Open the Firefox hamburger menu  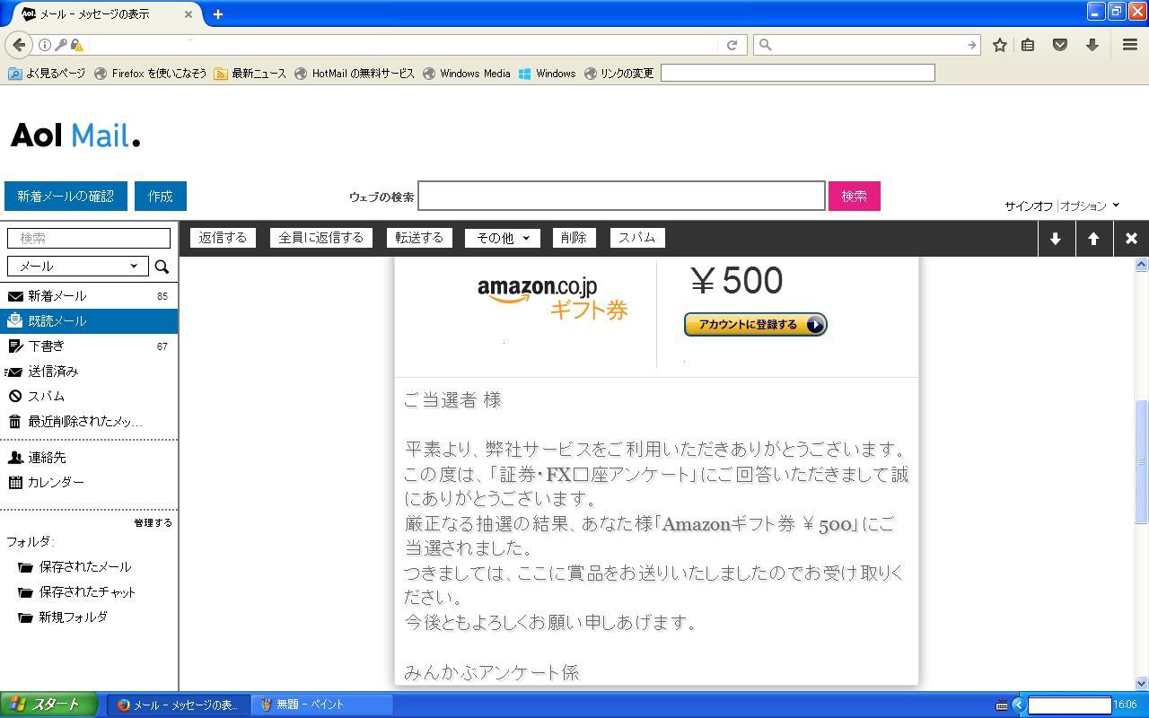click(1130, 45)
